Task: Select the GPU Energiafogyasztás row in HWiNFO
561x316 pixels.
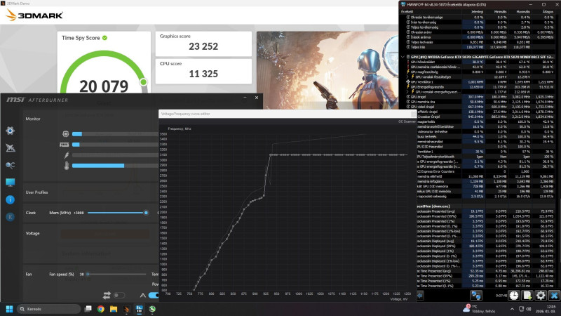Action: (x=480, y=86)
